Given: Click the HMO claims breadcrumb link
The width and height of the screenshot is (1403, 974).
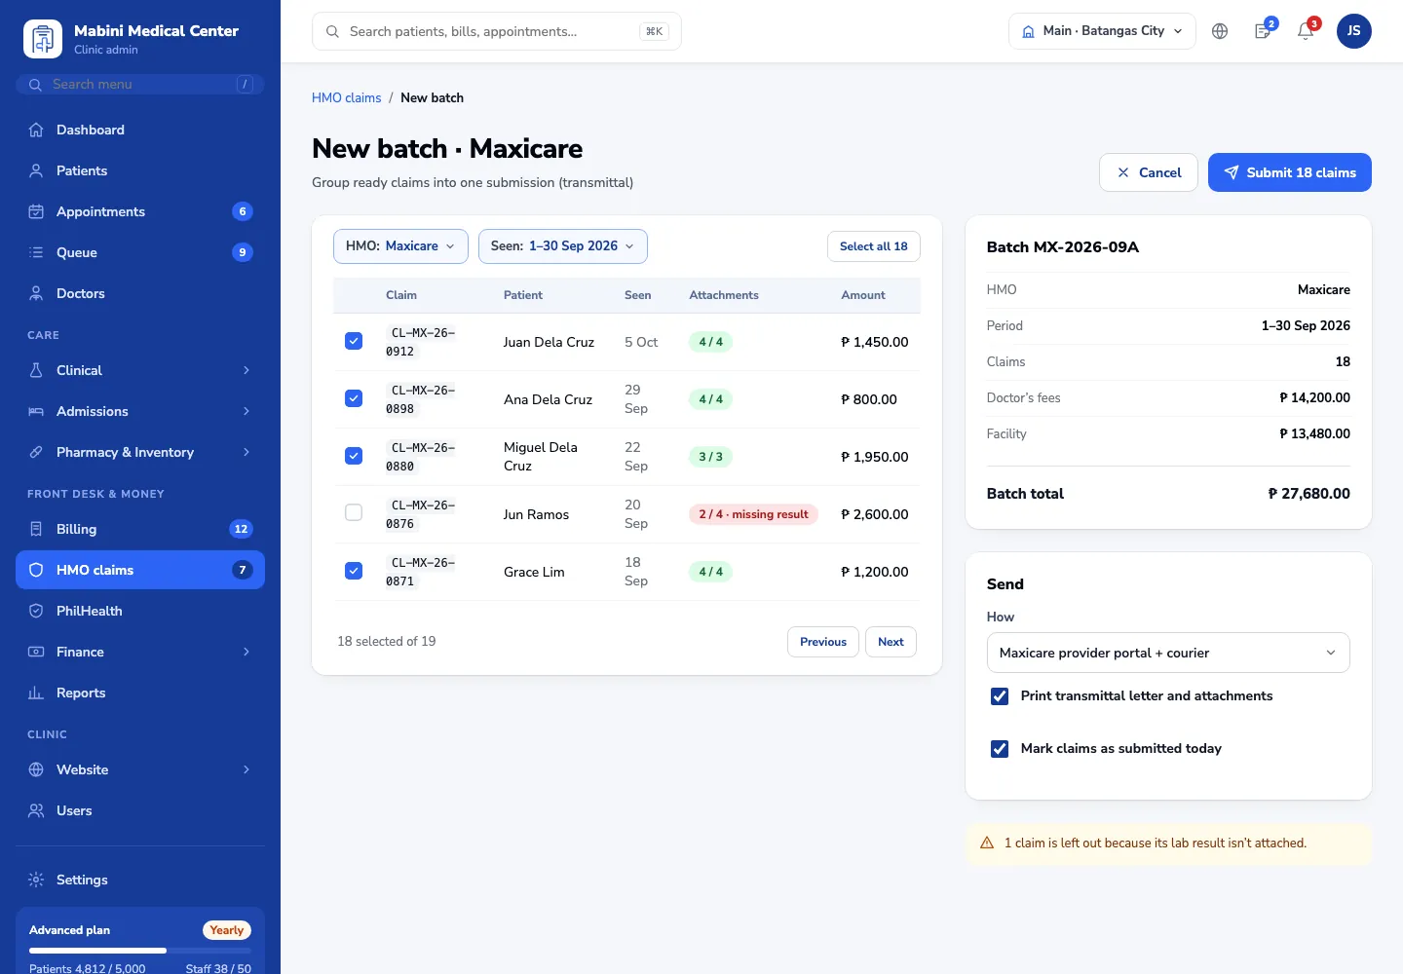Looking at the screenshot, I should 347,97.
